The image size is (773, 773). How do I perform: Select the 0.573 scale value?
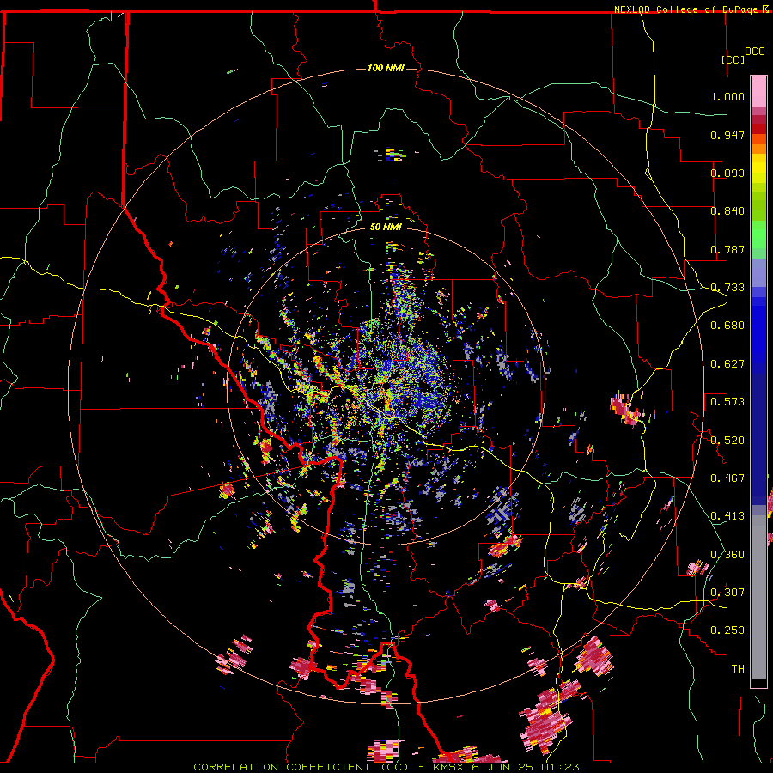pyautogui.click(x=727, y=402)
